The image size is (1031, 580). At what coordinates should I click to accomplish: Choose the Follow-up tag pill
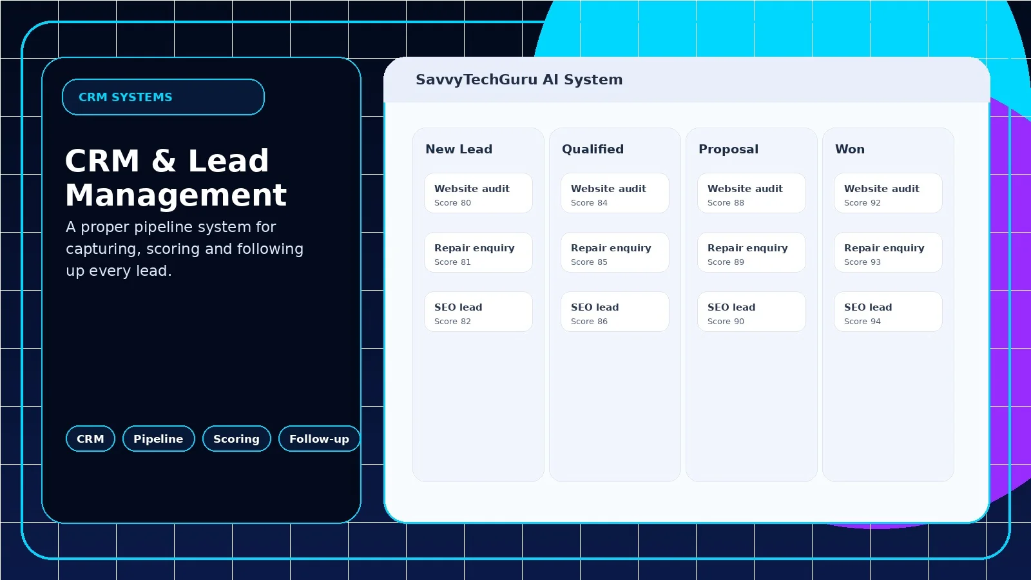pos(319,439)
